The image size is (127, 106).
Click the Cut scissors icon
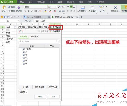pyautogui.click(x=9, y=7)
